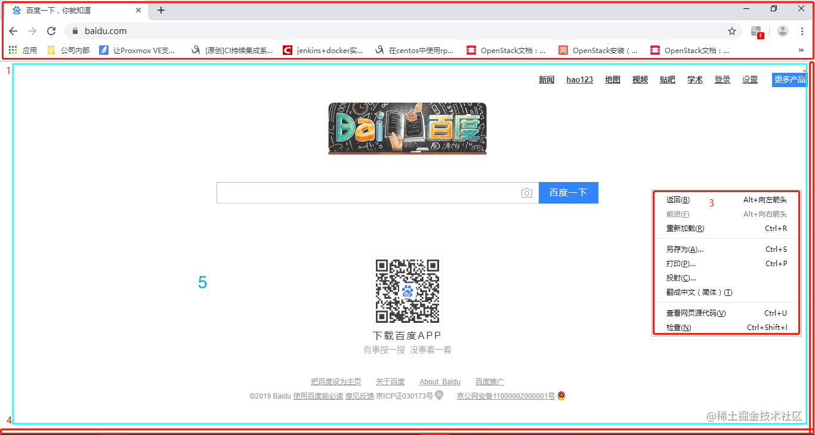The width and height of the screenshot is (815, 435).
Task: Click the Baidu doodle logo
Action: (x=407, y=128)
